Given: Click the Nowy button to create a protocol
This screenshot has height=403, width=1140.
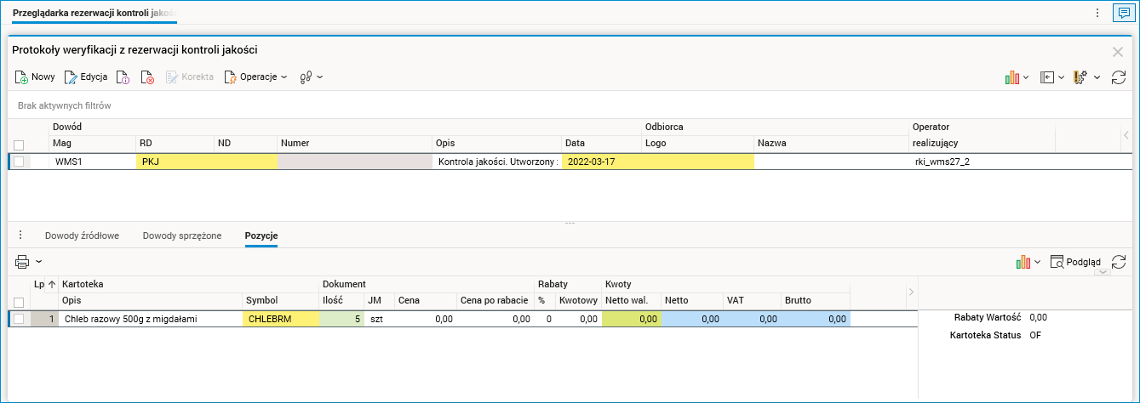Looking at the screenshot, I should pos(35,77).
